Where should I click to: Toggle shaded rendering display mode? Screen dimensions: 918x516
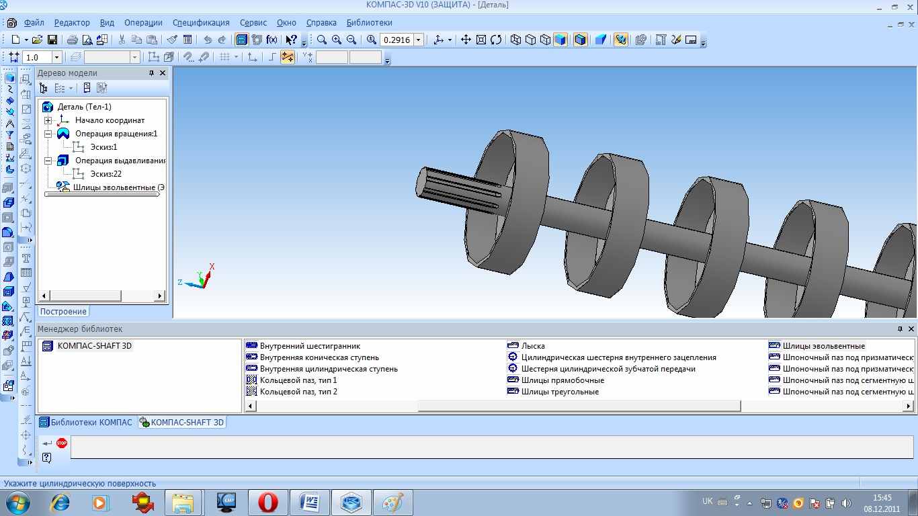coord(560,40)
